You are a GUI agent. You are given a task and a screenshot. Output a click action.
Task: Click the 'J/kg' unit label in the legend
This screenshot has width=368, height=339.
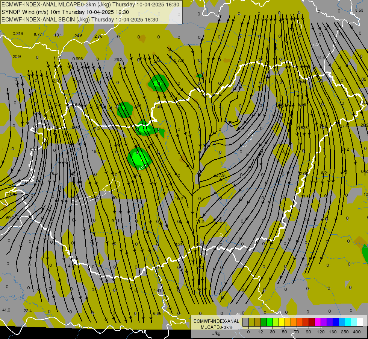(x=217, y=333)
